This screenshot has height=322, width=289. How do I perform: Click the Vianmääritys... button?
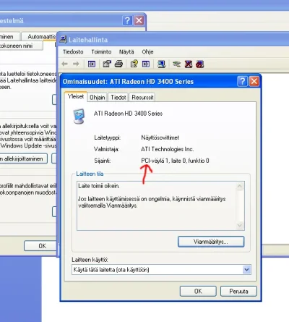(211, 242)
